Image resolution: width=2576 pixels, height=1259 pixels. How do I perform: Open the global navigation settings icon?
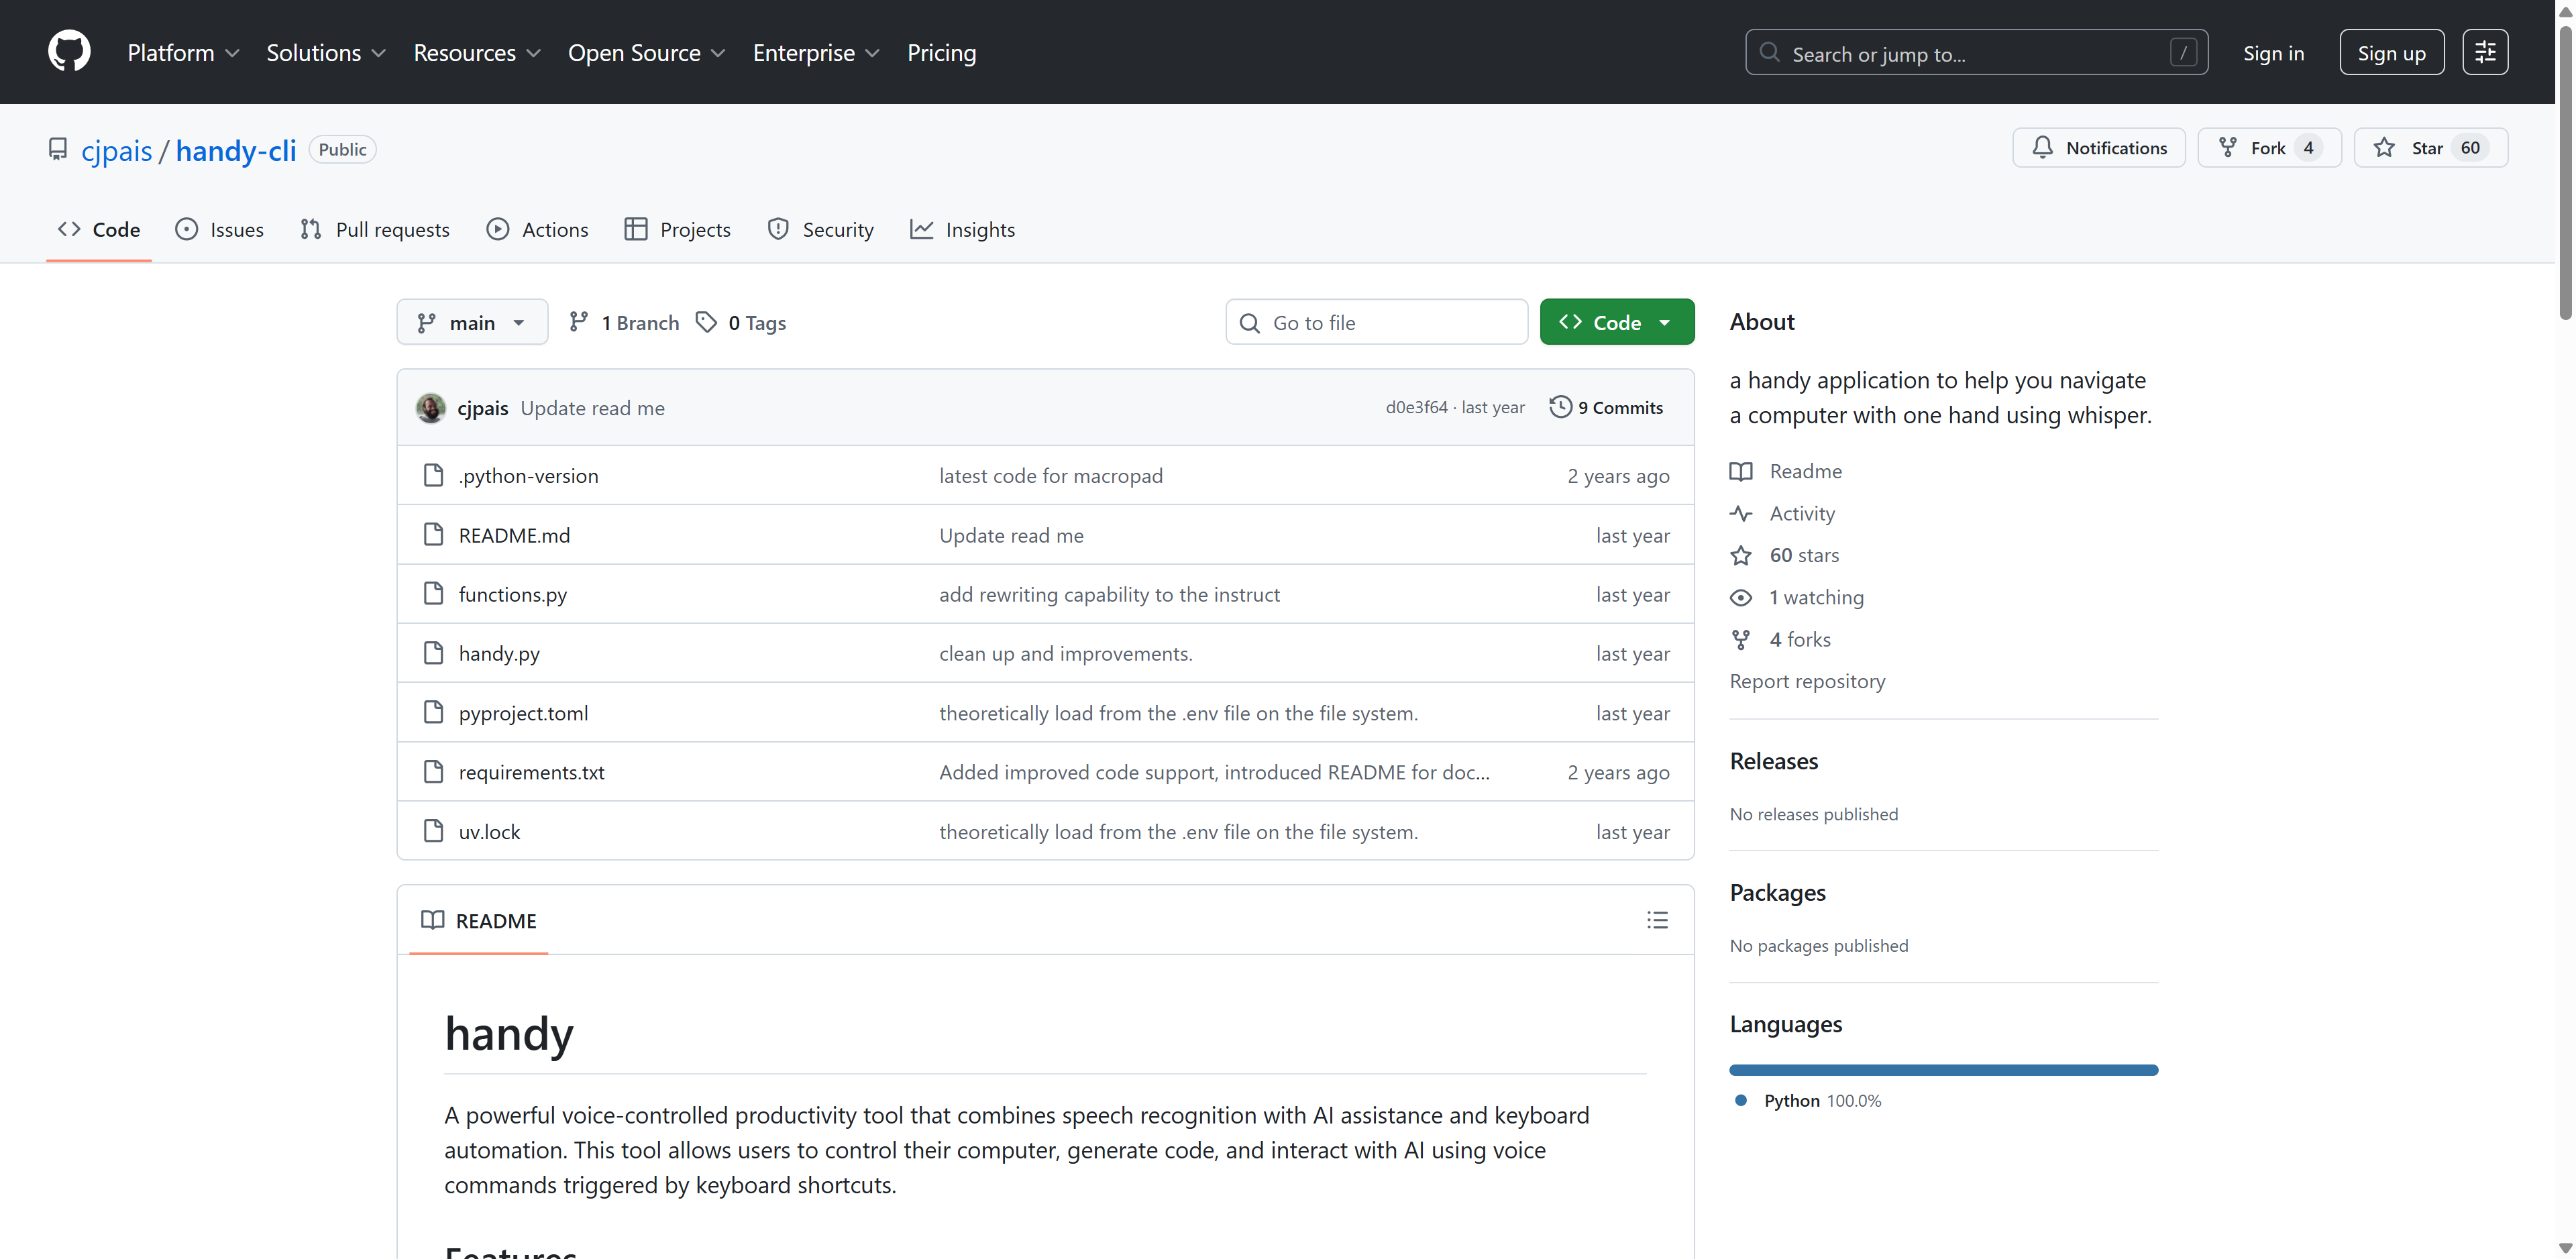pos(2484,53)
